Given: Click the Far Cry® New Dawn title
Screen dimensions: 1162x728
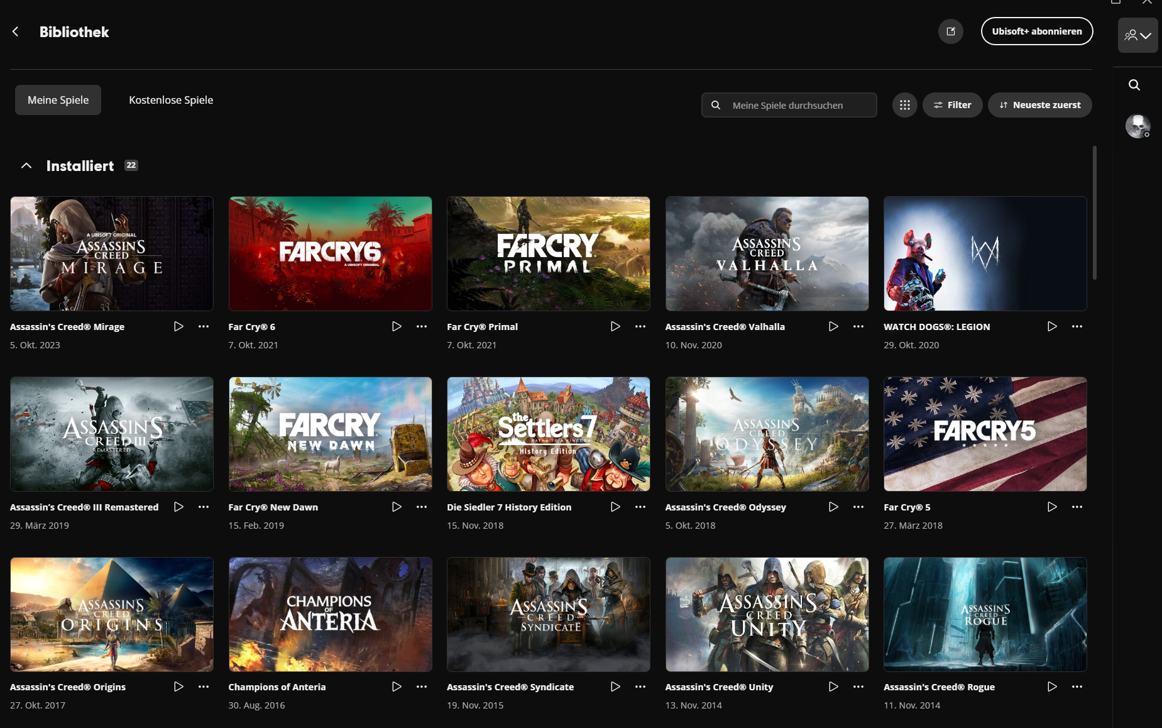Looking at the screenshot, I should pos(273,507).
